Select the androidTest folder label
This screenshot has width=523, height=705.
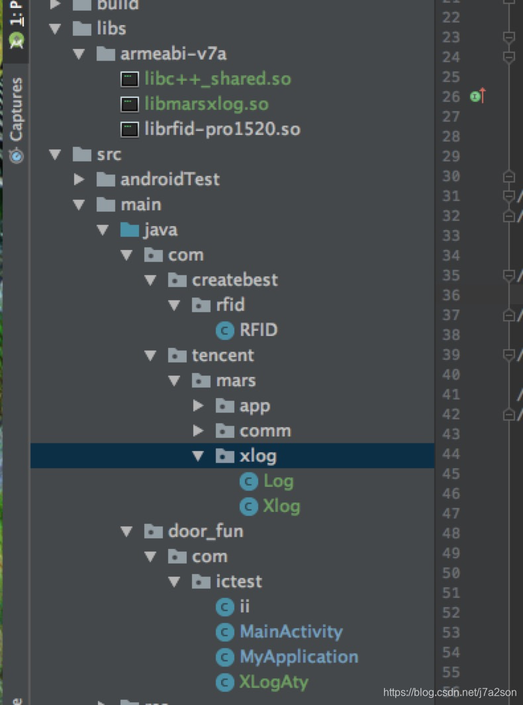click(170, 179)
